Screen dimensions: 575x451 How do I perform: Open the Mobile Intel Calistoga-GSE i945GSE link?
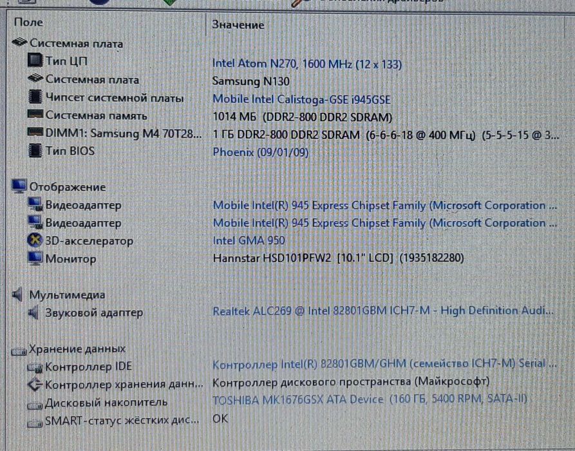pos(301,99)
